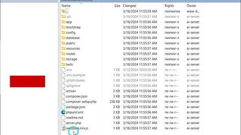Select the .gitignore file name
The width and height of the screenshot is (241, 135).
[73, 86]
